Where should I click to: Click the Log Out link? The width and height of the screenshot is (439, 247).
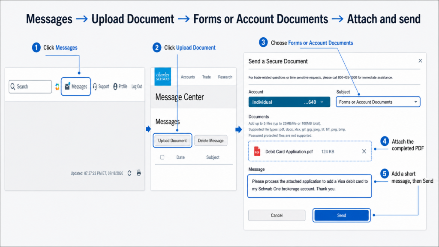pyautogui.click(x=137, y=87)
